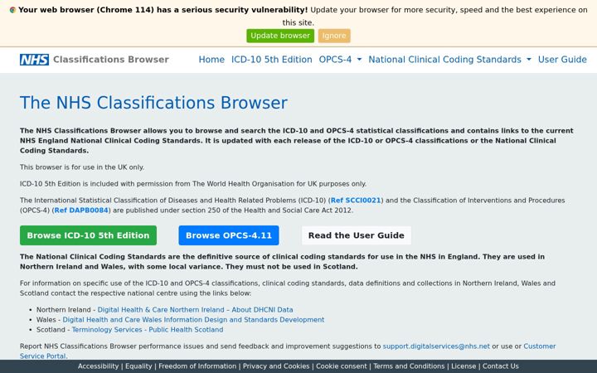This screenshot has height=373, width=597.
Task: Click Classifications Browser site title
Action: point(111,60)
